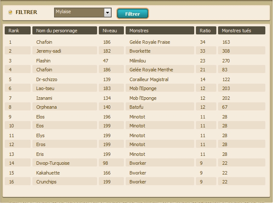Click monster Bworkette
The image size is (273, 203).
pos(140,51)
